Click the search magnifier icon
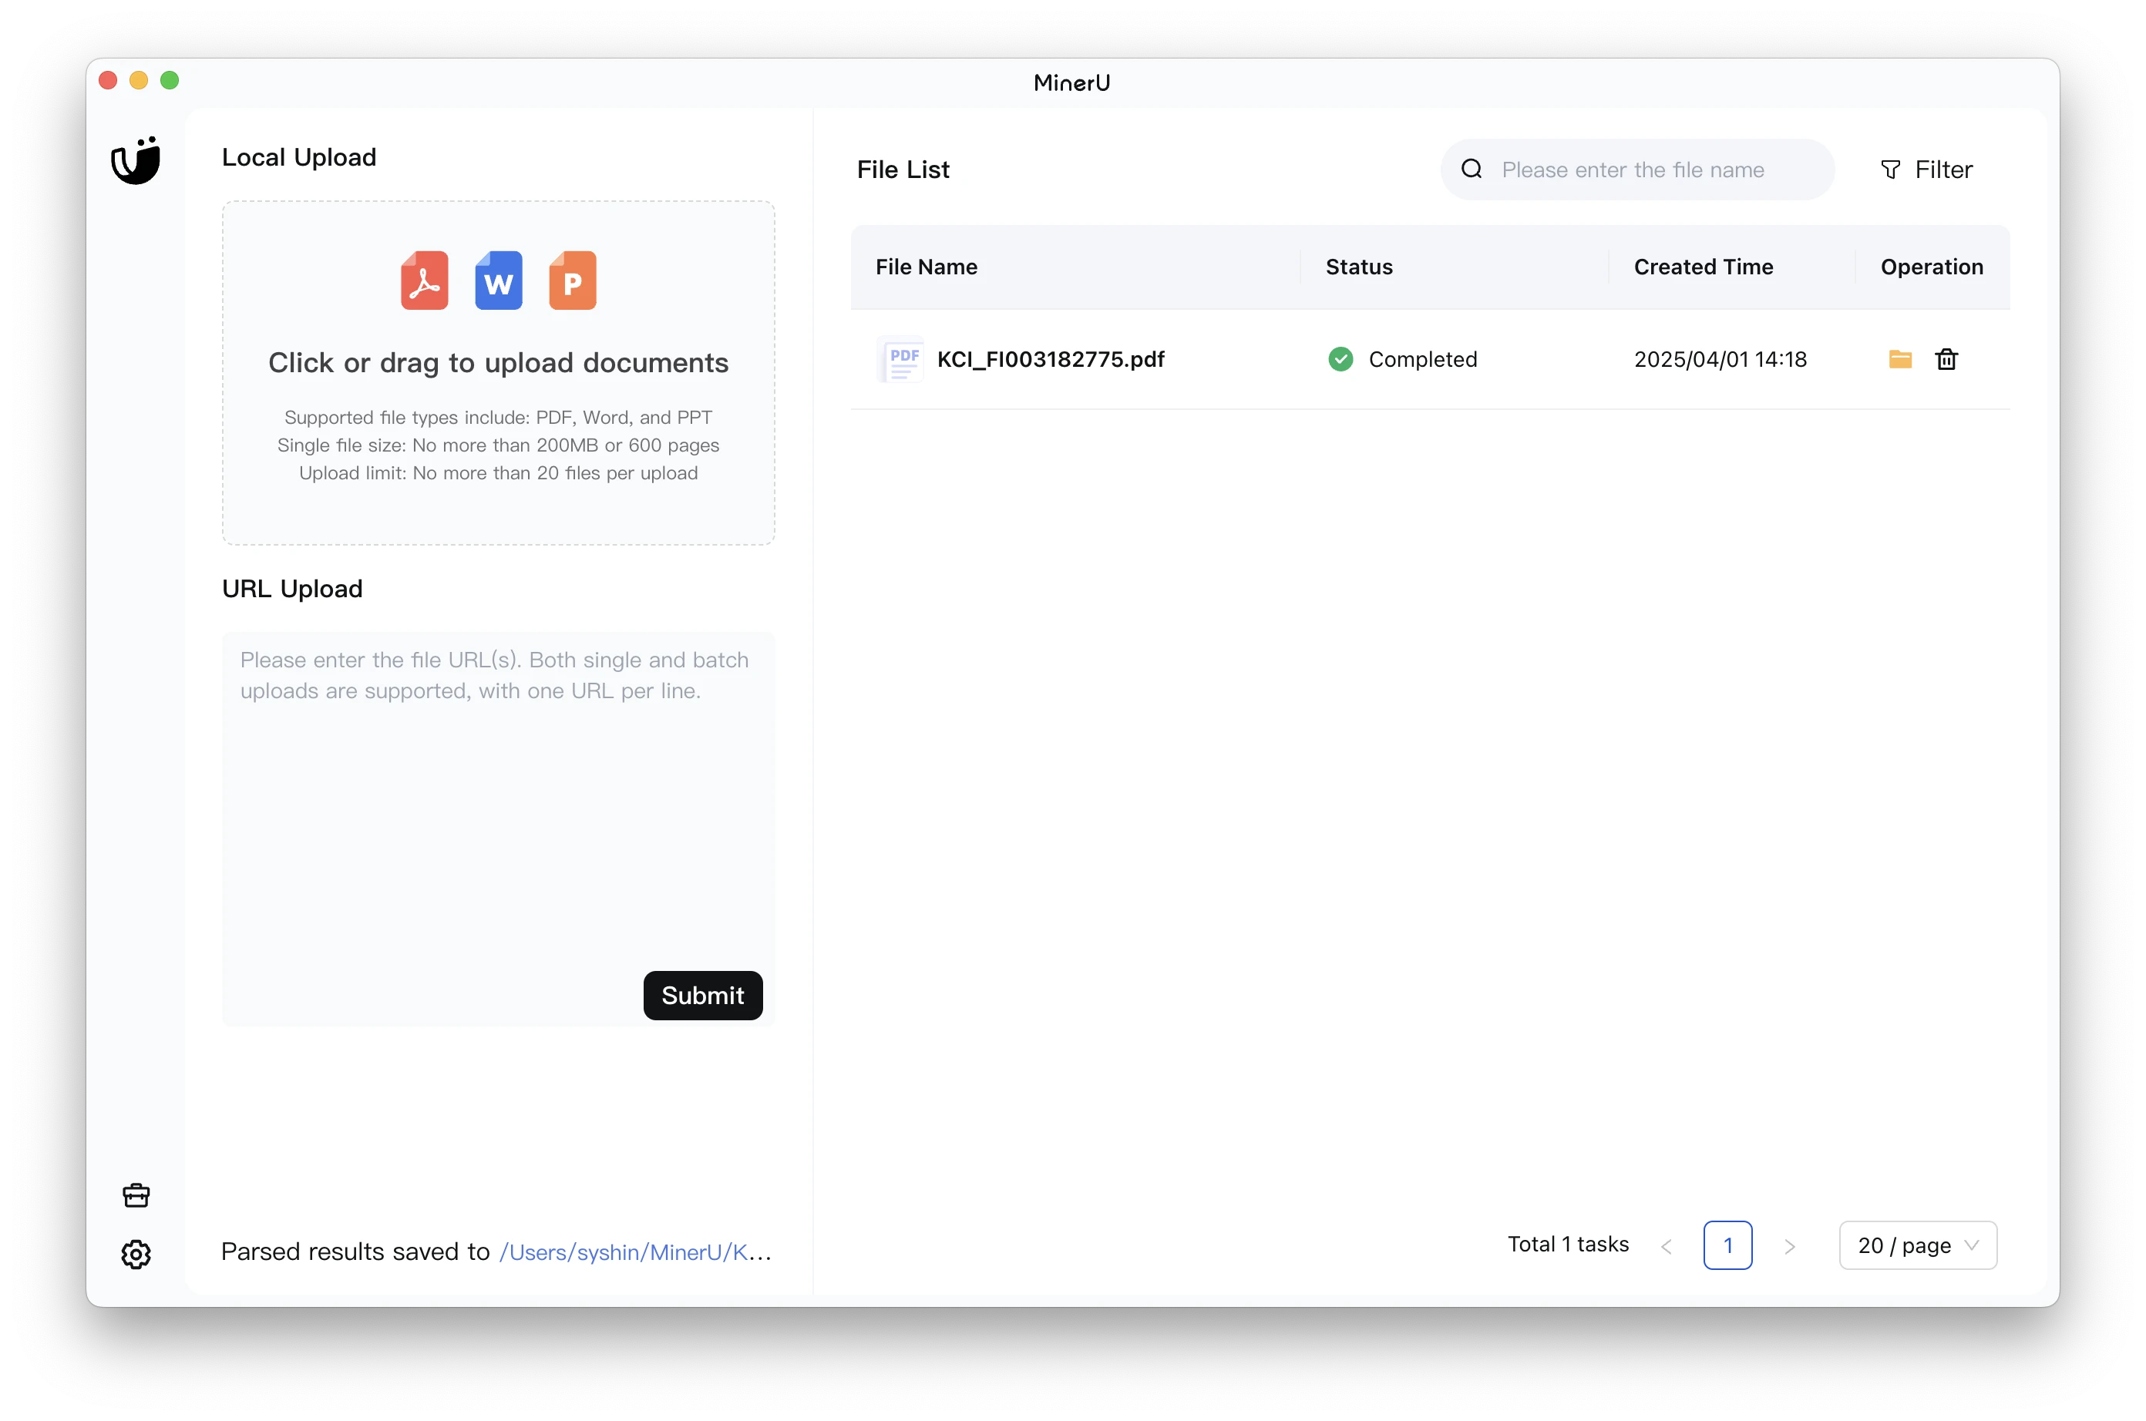 (x=1472, y=170)
